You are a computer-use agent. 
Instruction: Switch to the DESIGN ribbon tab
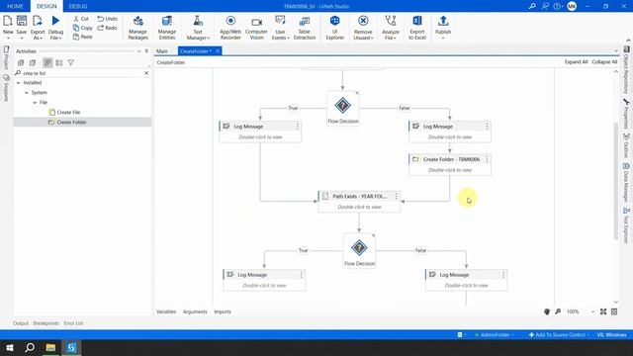pyautogui.click(x=46, y=6)
